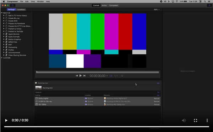Open the 60% zoom level dropdown
This screenshot has height=132, width=213.
pos(157,10)
